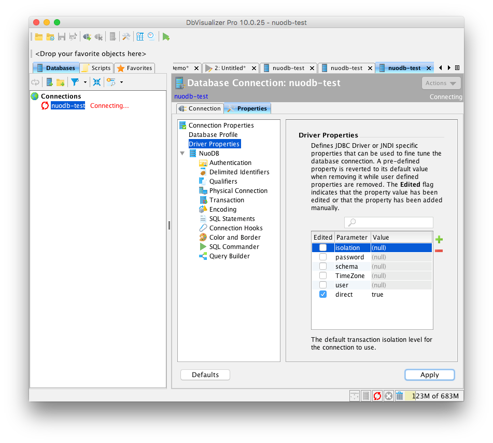The image size is (493, 443).
Task: Click the Connect icon in the main toolbar
Action: (x=86, y=36)
